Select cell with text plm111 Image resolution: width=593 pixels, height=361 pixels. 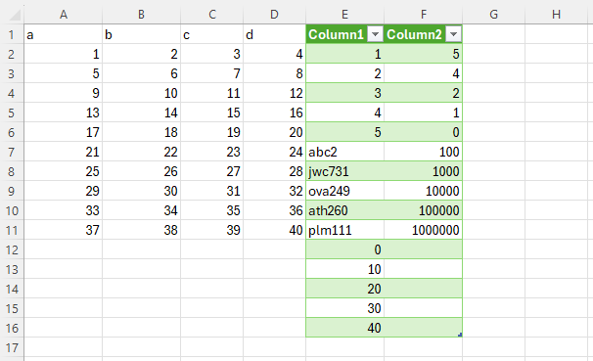(344, 230)
